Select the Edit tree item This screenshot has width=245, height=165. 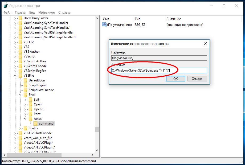pos(36,100)
